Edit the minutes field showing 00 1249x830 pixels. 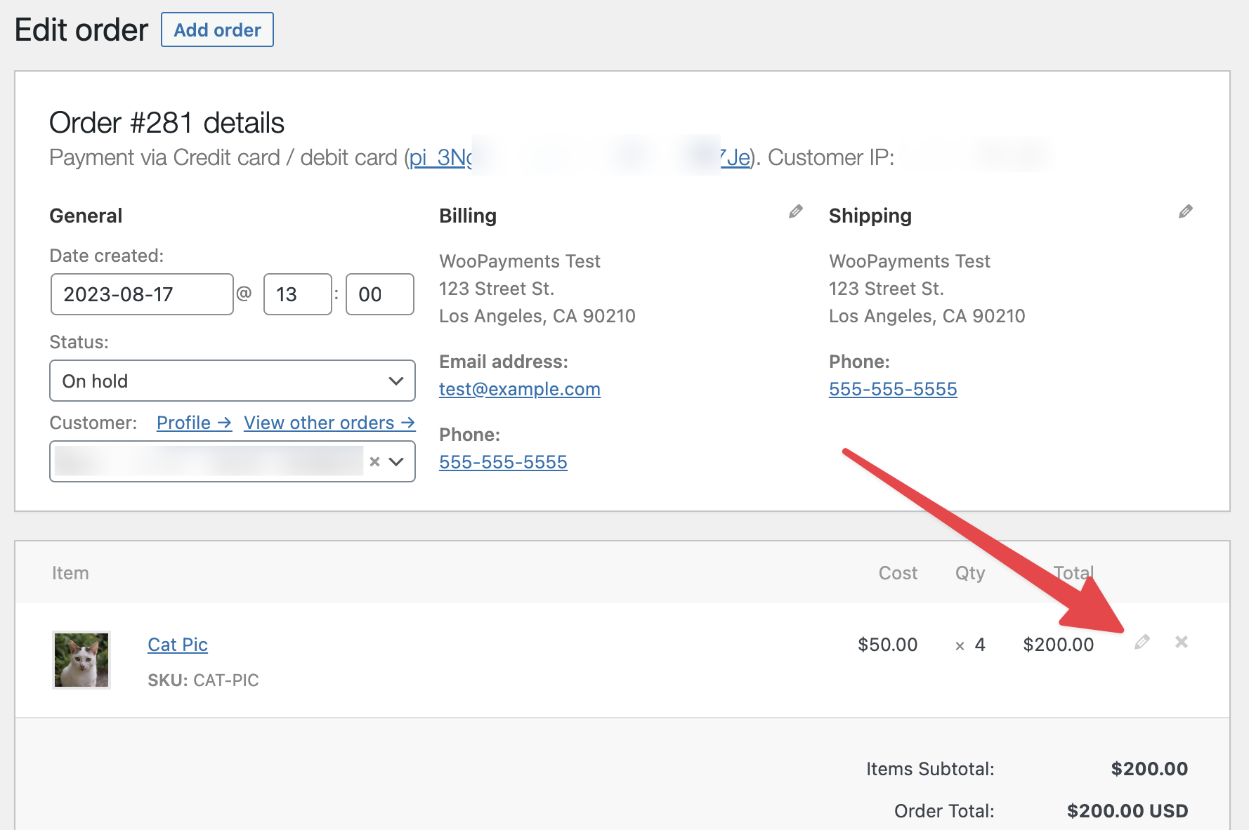tap(379, 294)
